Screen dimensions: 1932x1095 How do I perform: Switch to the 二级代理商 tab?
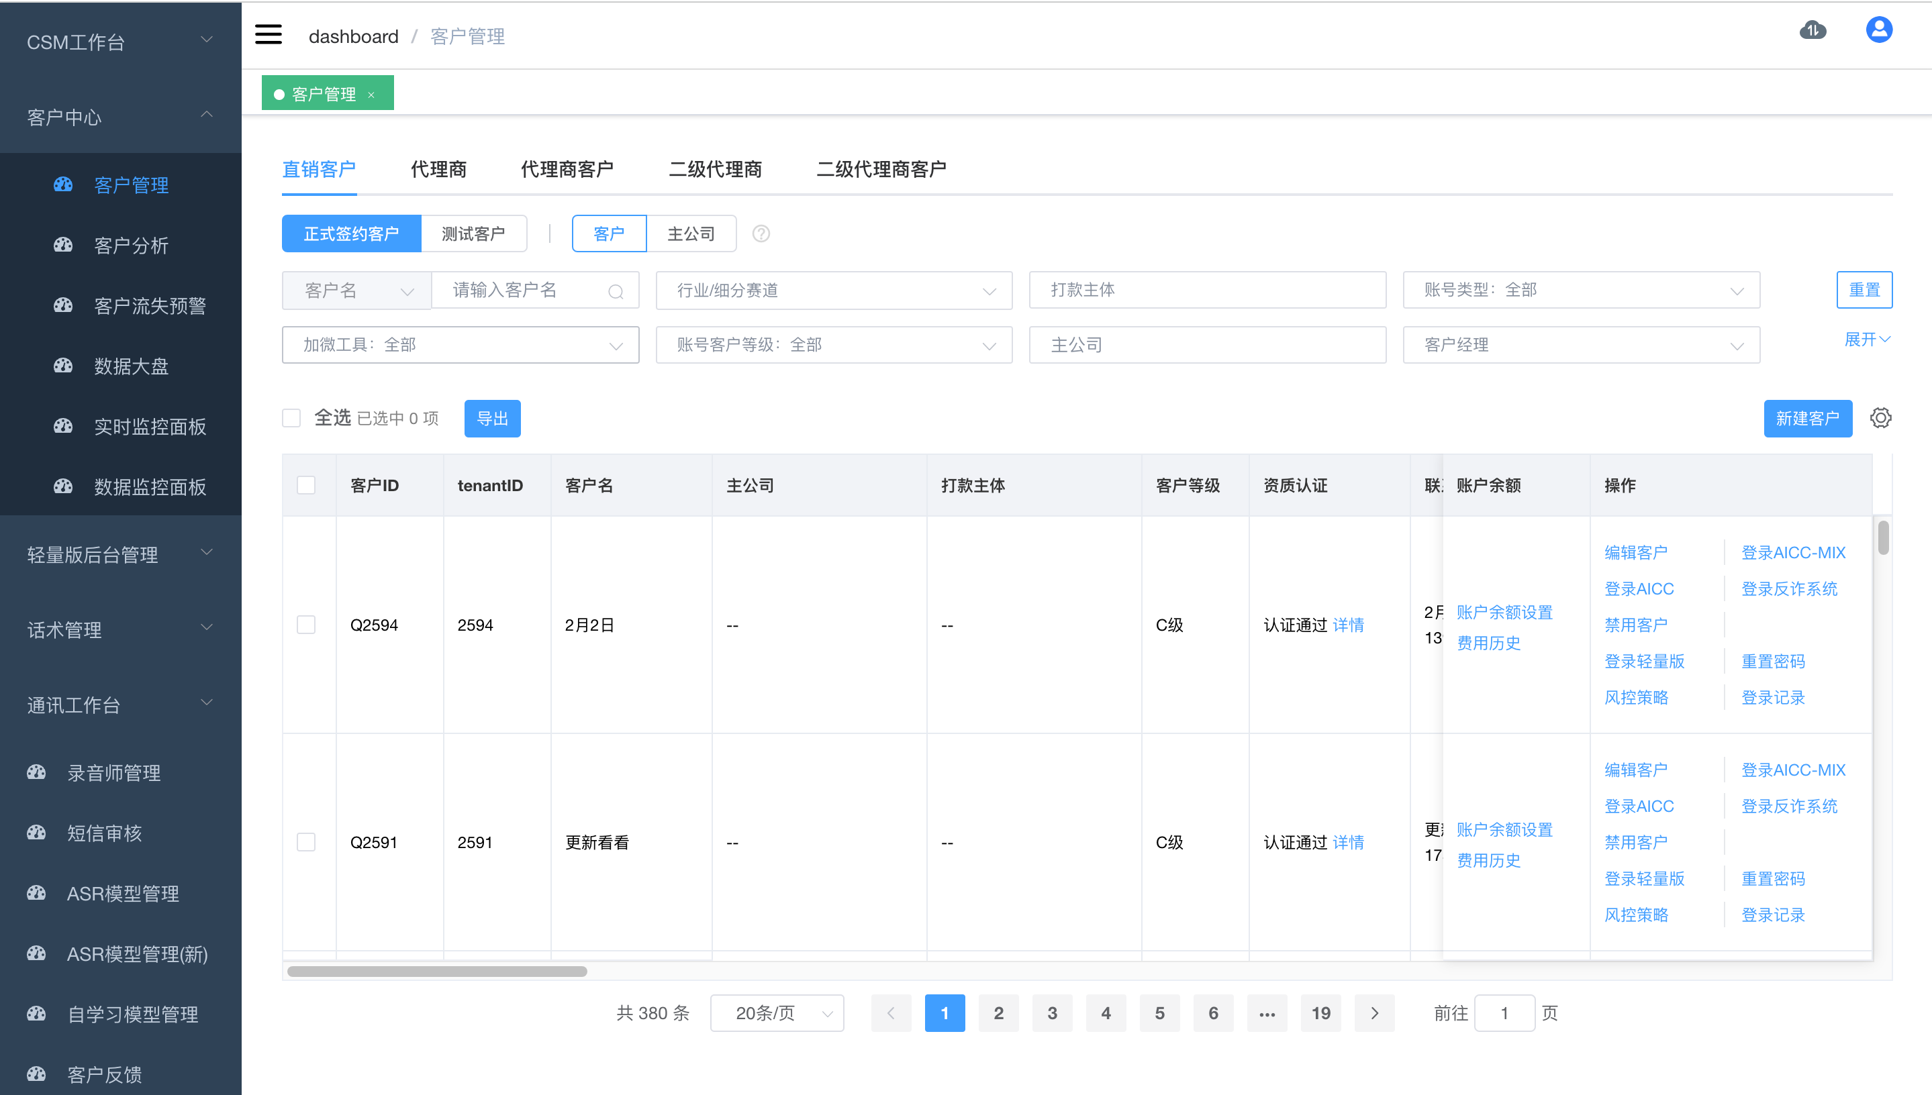pos(716,169)
